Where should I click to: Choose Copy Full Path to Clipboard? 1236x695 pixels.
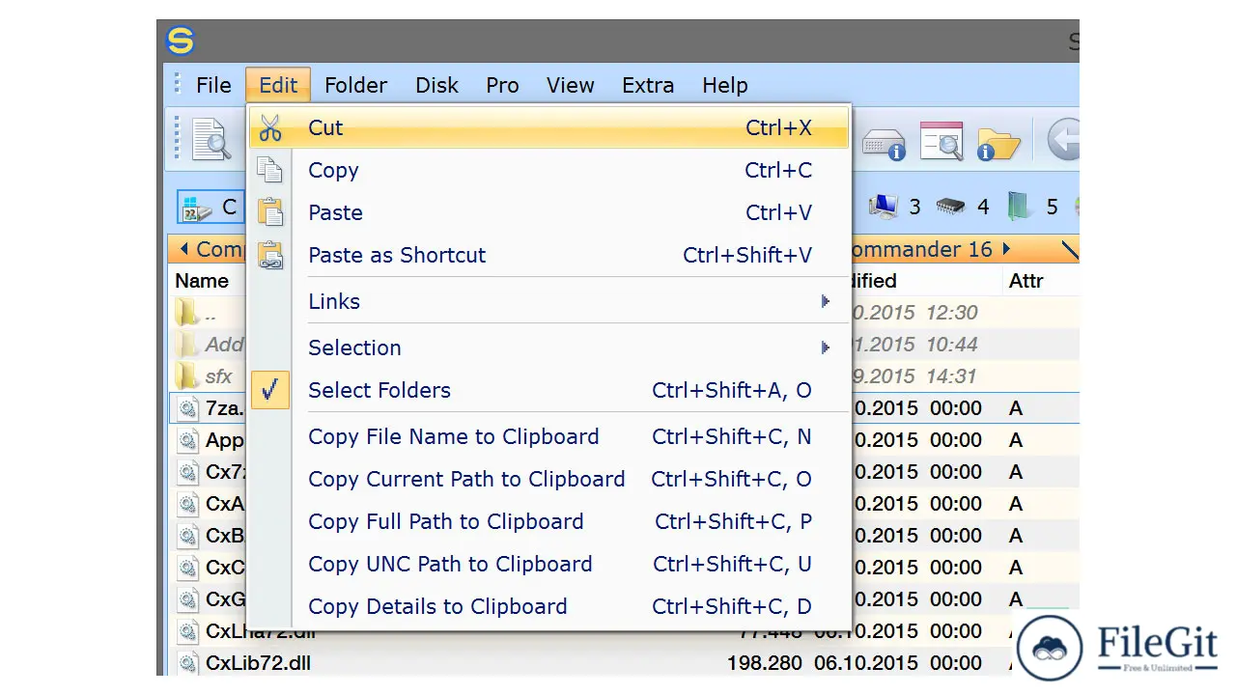[x=548, y=521]
